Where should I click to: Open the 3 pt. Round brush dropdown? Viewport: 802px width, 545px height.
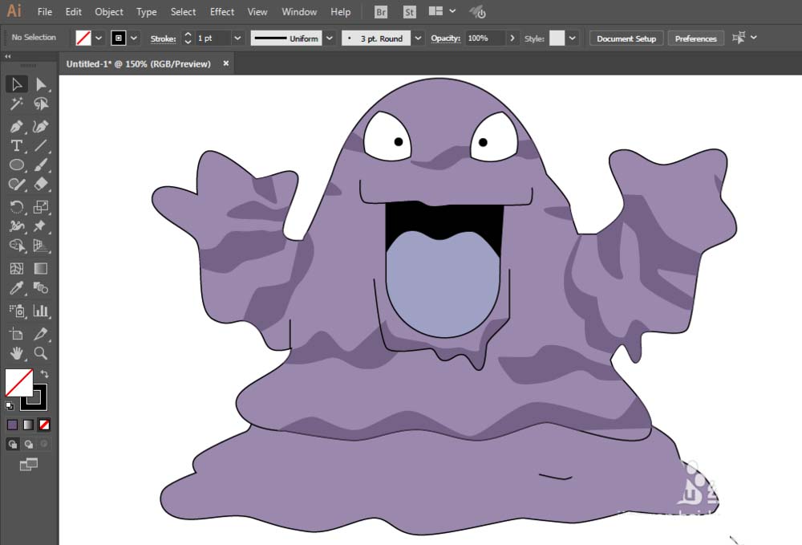point(418,39)
